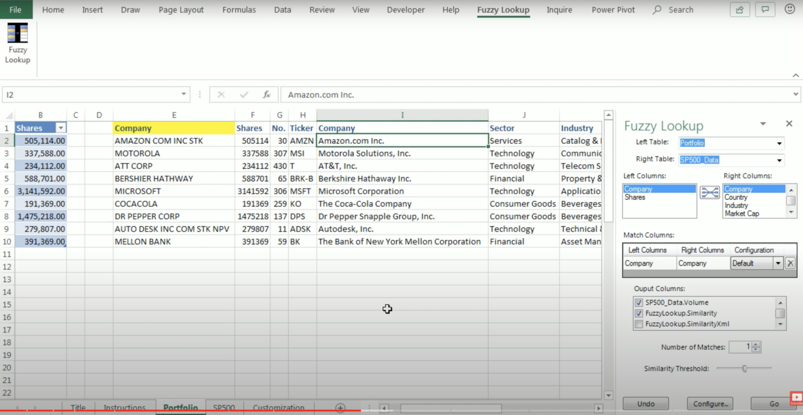Open the comments icon in title bar

tap(765, 10)
